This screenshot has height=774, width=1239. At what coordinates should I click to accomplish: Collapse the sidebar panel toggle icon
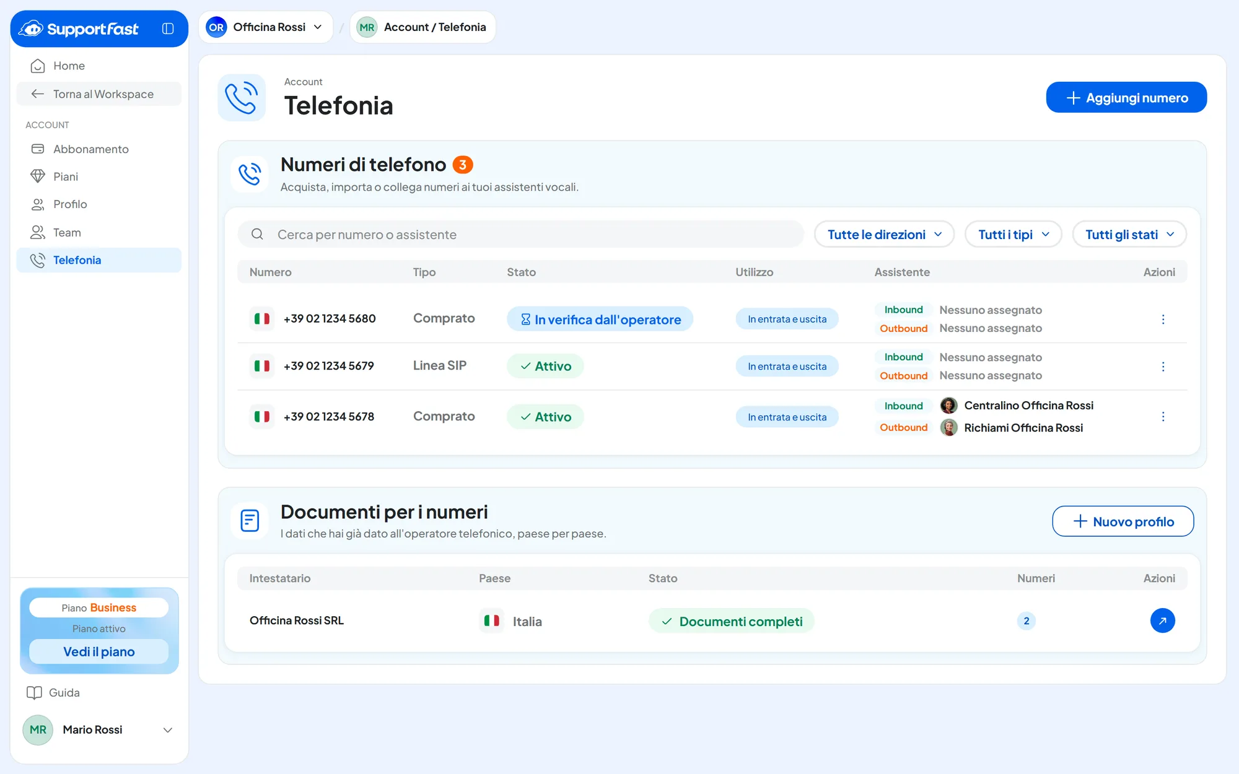(168, 28)
